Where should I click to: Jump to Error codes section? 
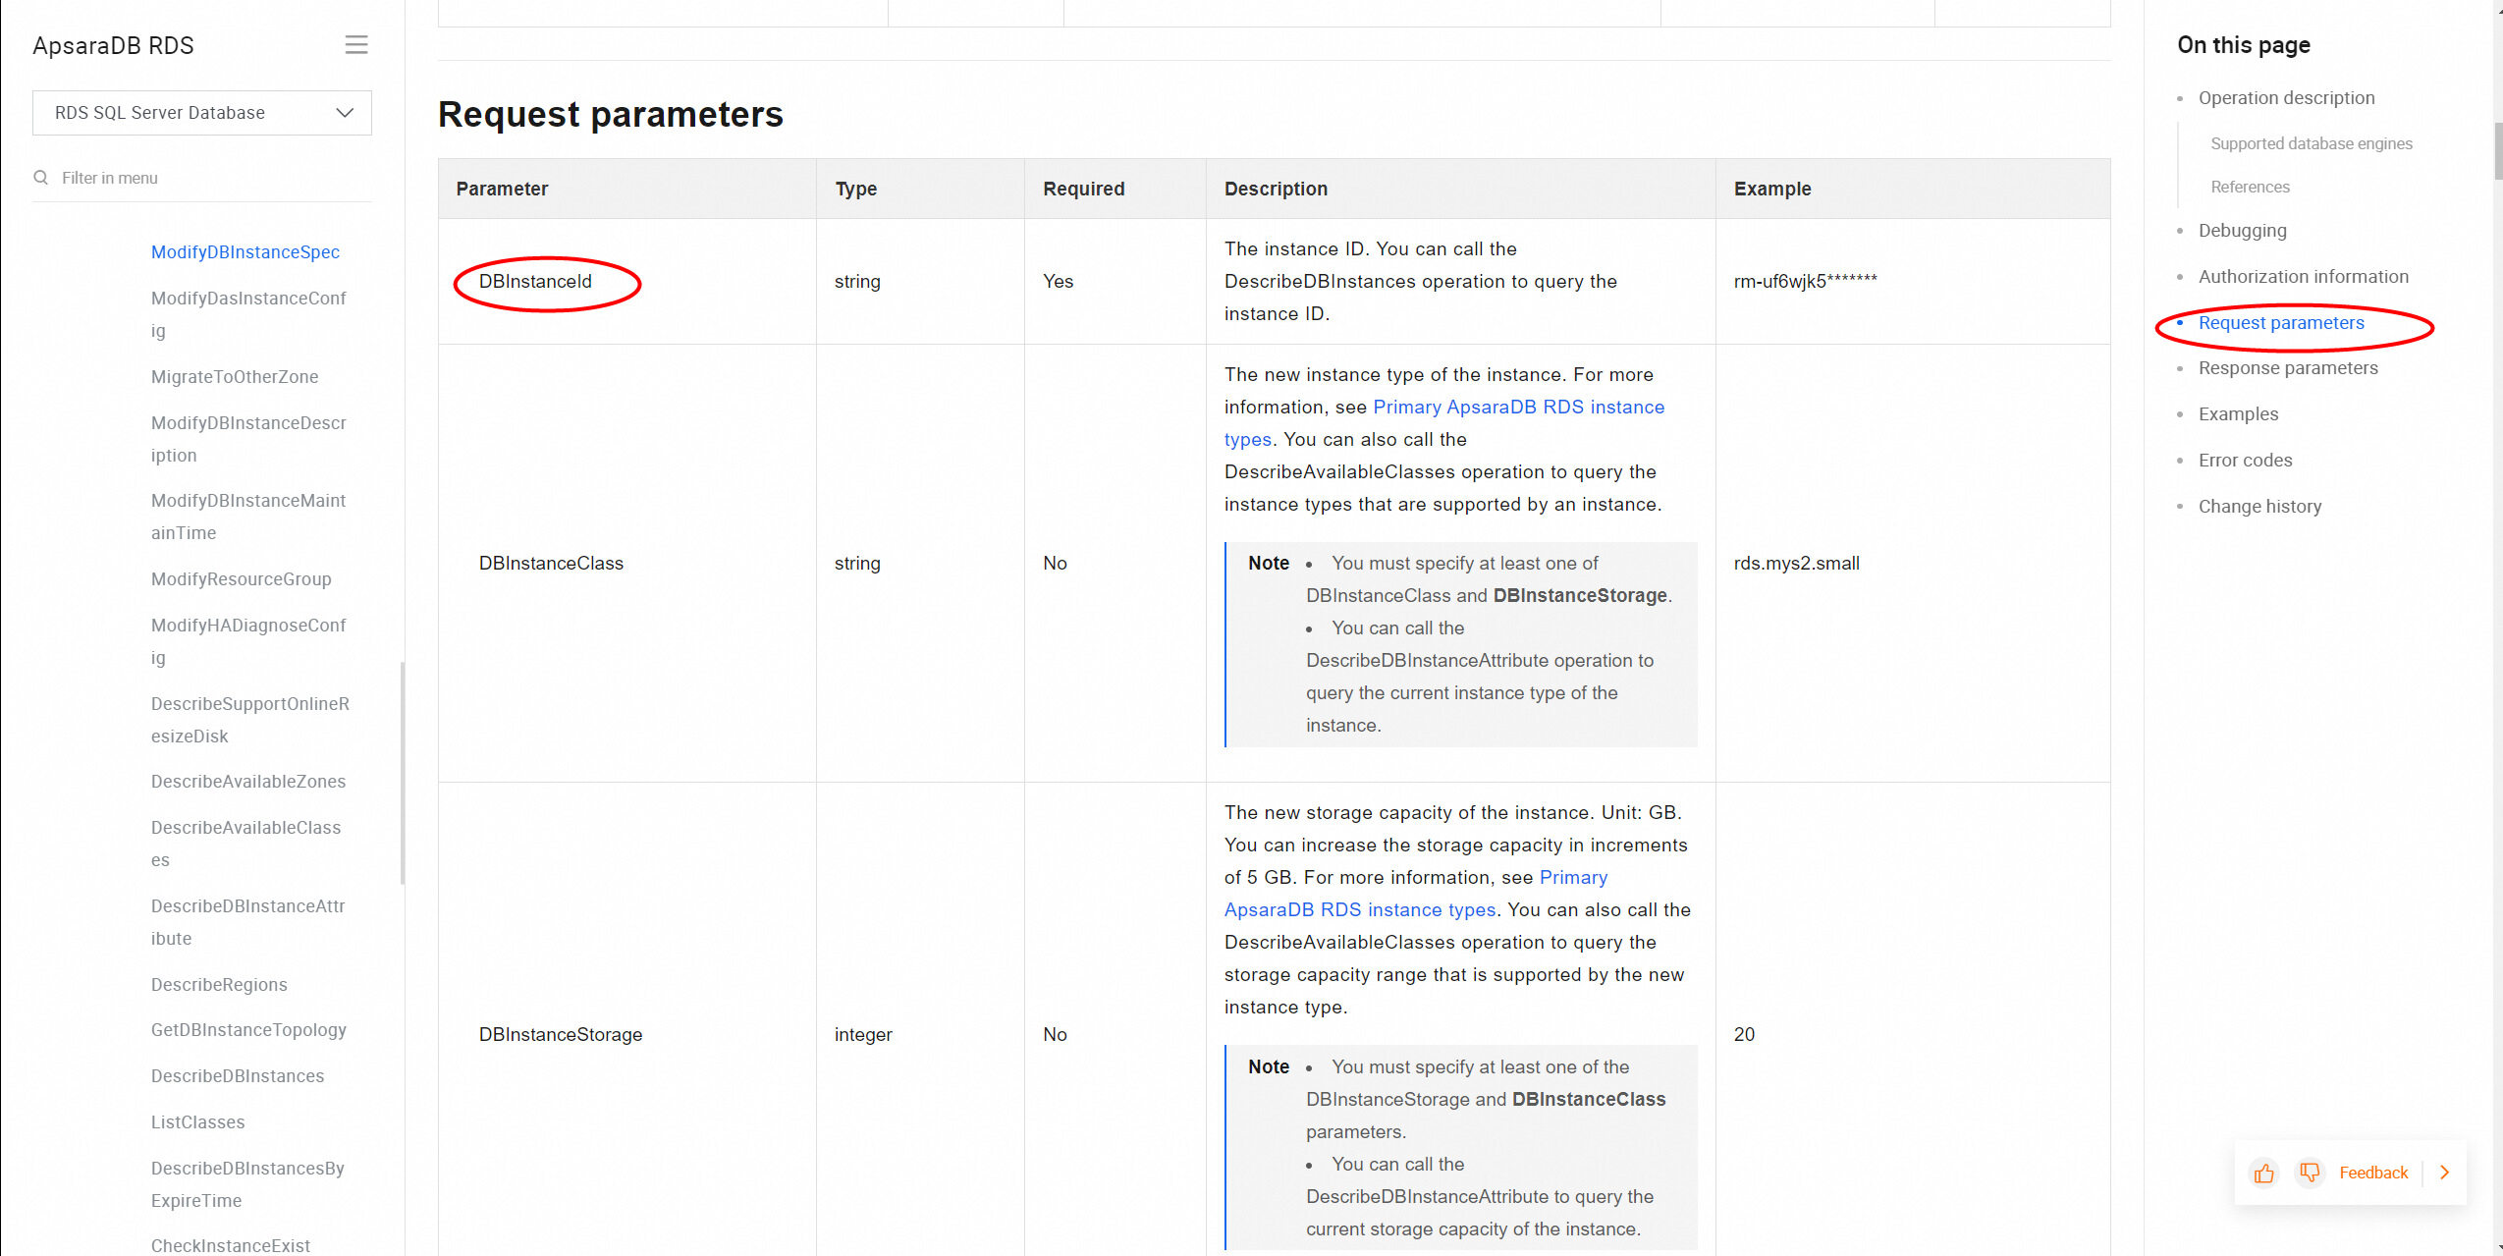coord(2245,461)
